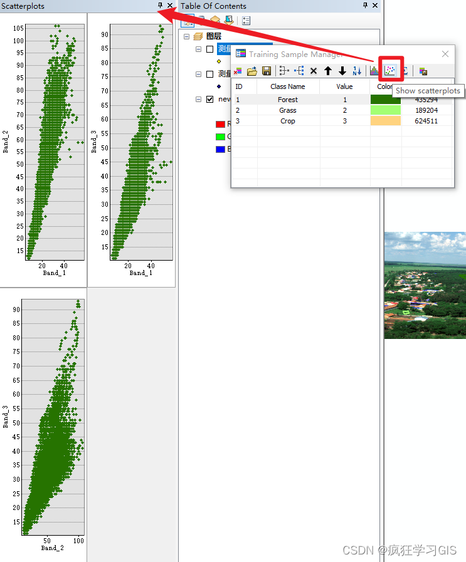
Task: Click the 图层 data frame layers icon
Action: point(198,36)
